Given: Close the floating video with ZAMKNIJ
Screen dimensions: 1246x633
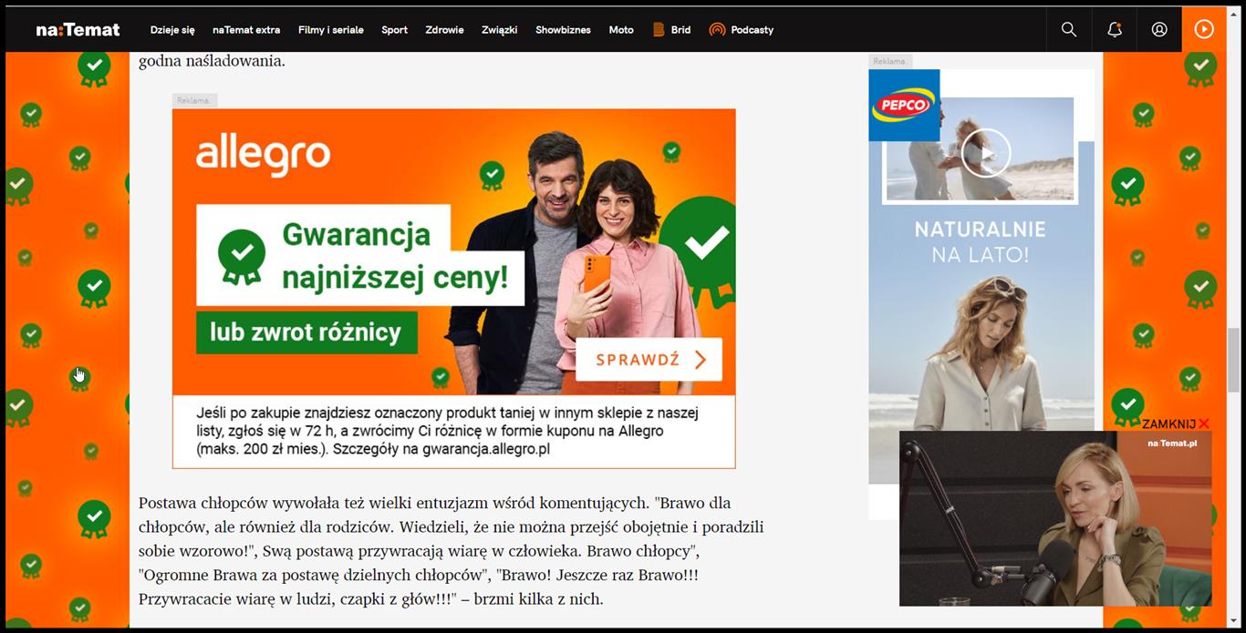Looking at the screenshot, I should click(x=1176, y=424).
